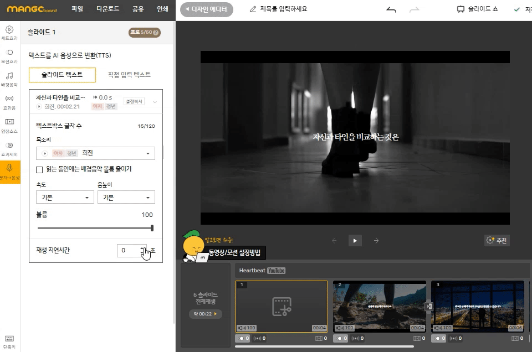This screenshot has height=352, width=532.
Task: Open the sound effects sidebar panel
Action: 9,102
